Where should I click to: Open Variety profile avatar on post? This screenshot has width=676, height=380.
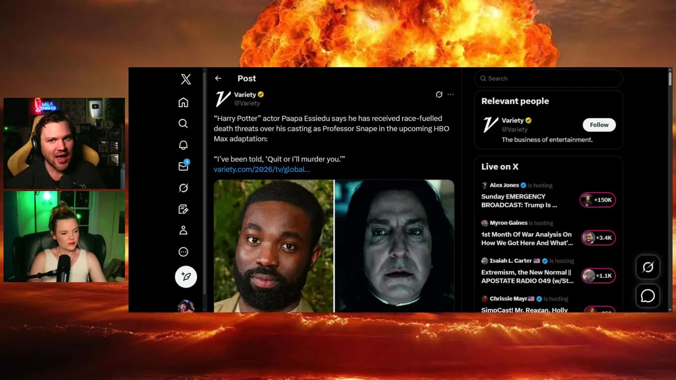(222, 99)
